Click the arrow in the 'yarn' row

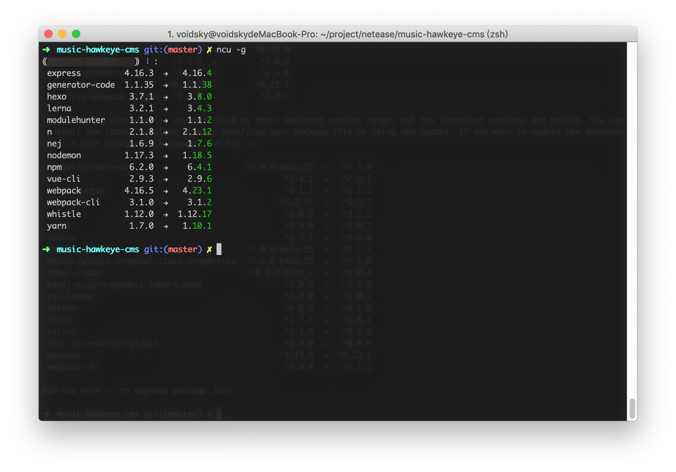tap(166, 226)
